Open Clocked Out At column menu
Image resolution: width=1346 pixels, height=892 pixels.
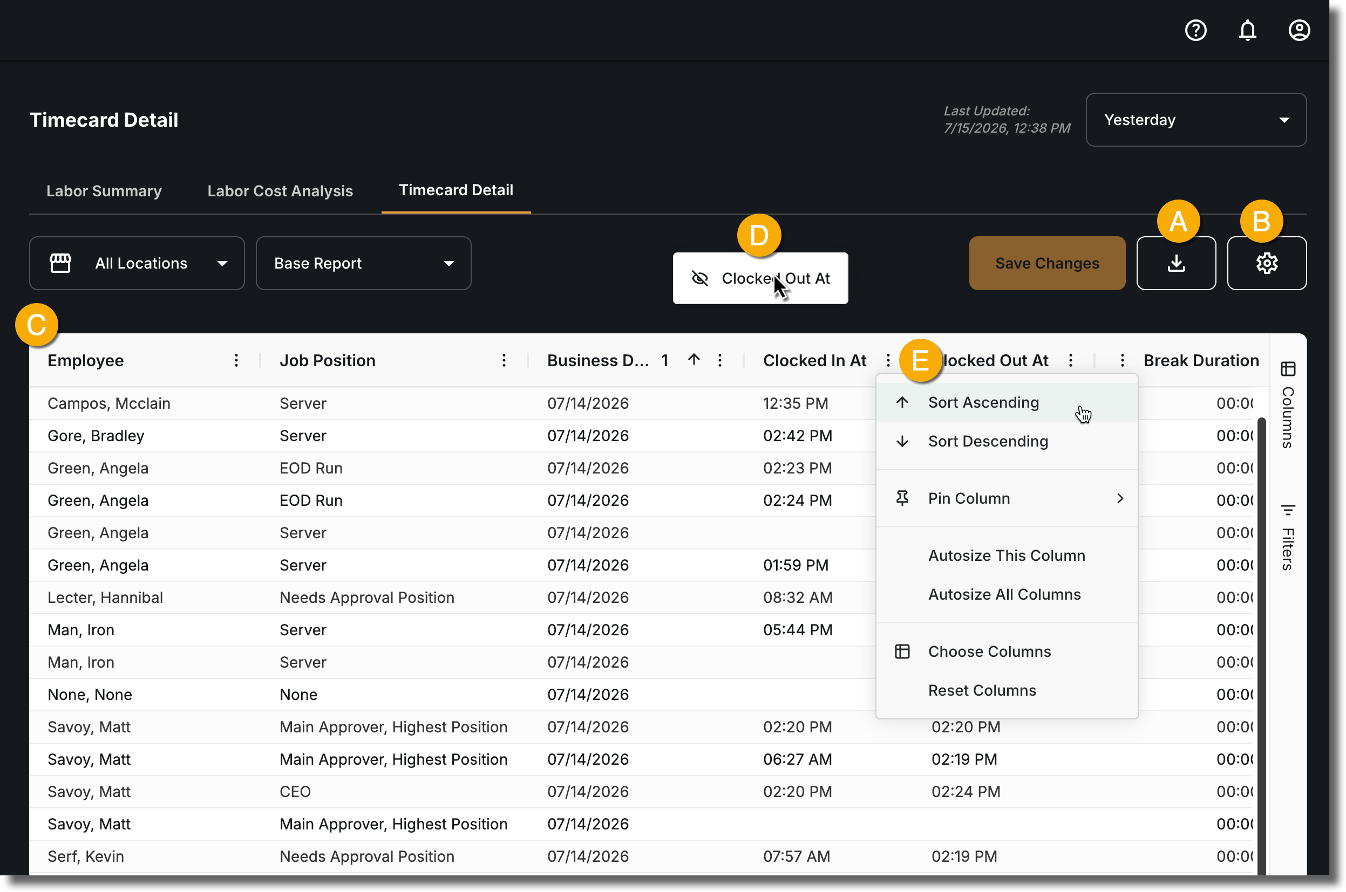[1071, 360]
